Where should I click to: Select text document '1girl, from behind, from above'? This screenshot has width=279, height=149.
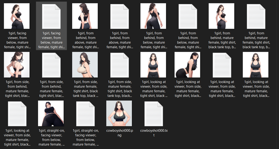tap(120, 16)
